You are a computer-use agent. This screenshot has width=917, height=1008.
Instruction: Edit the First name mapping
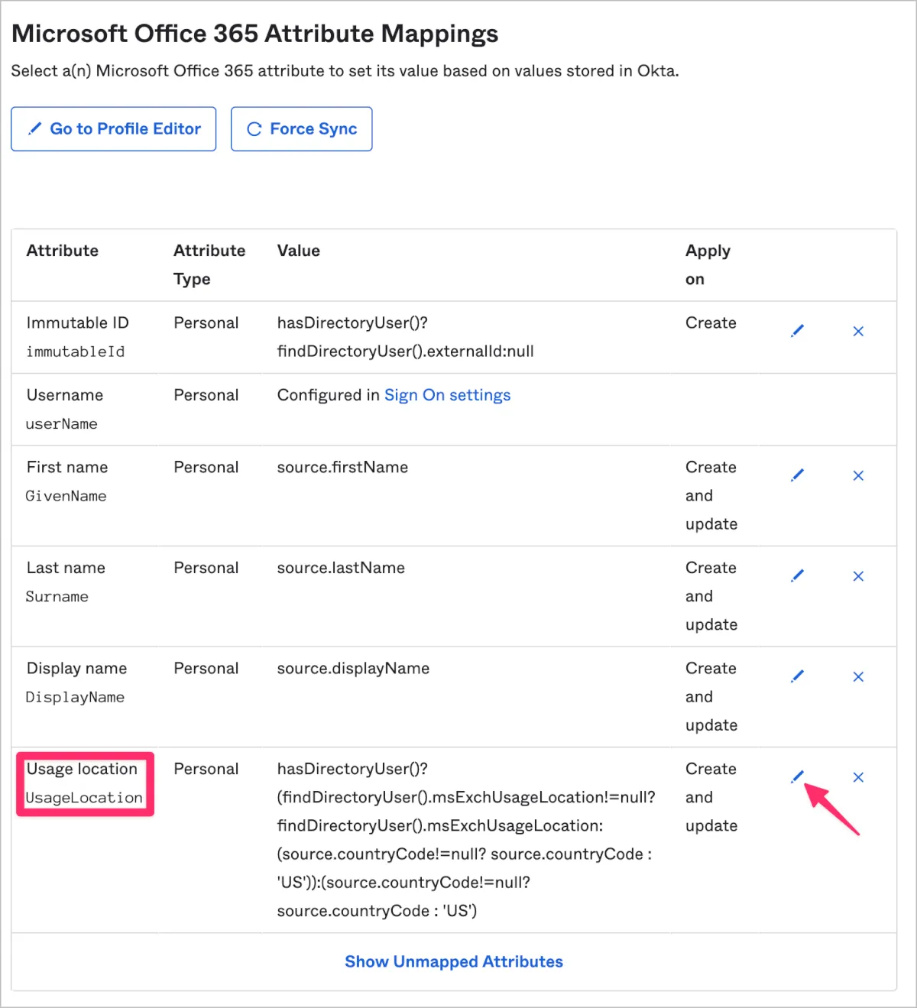click(x=797, y=475)
